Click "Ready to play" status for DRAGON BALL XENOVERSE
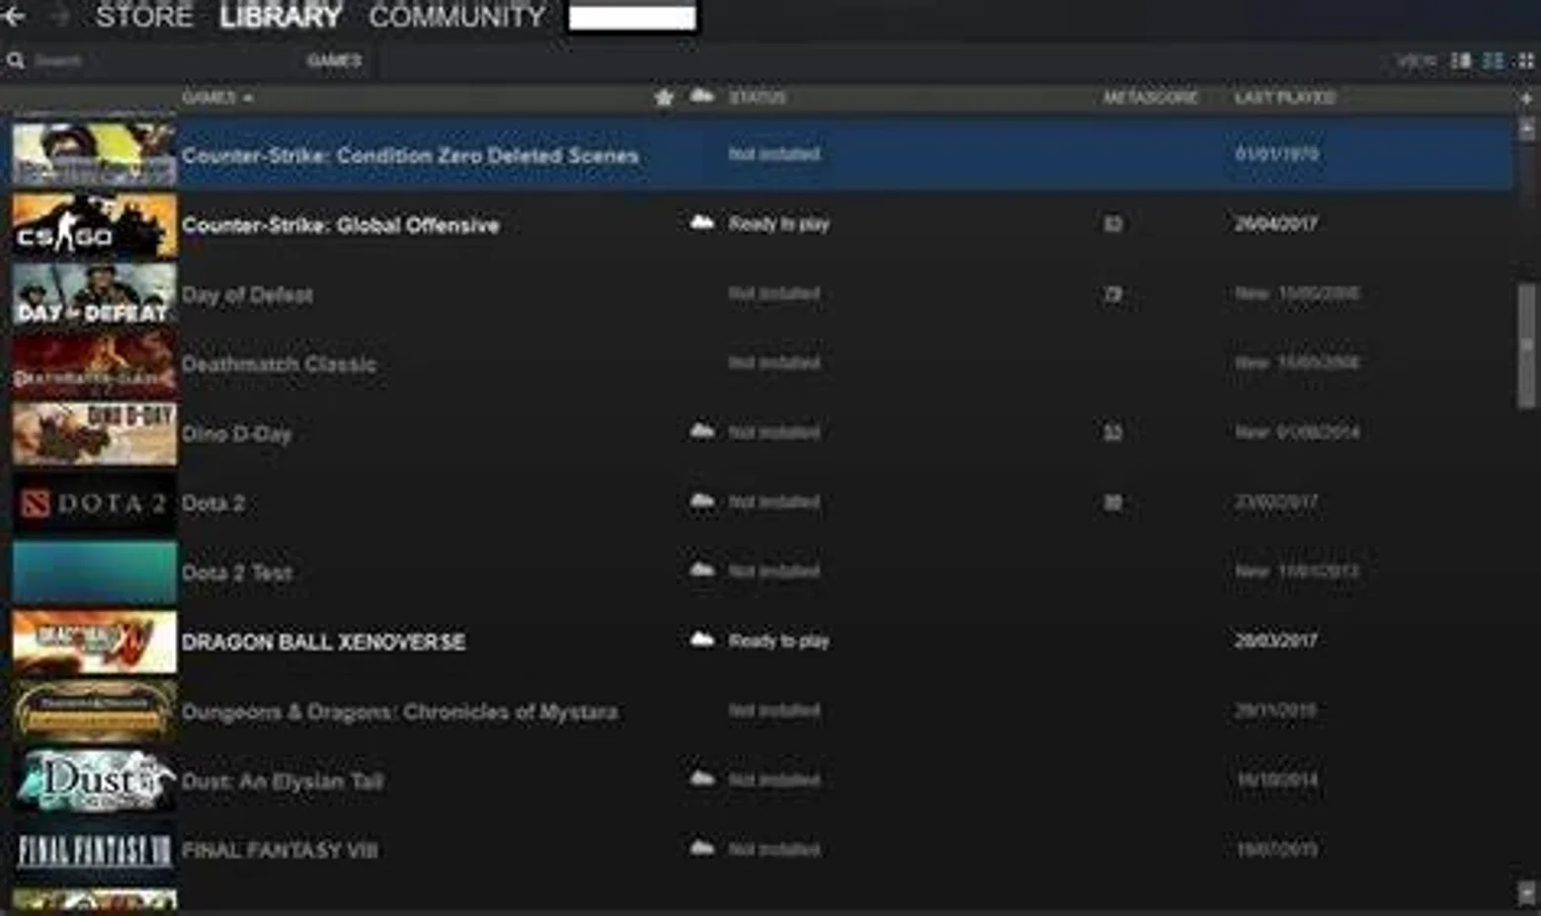Image resolution: width=1541 pixels, height=916 pixels. coord(779,641)
